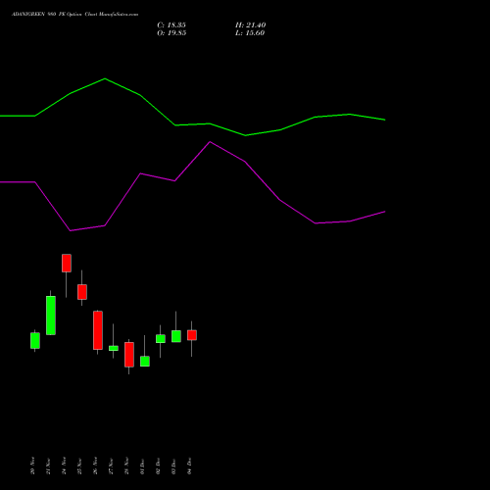Click the 28 Nov date label
This screenshot has width=490, height=490.
[x=126, y=465]
